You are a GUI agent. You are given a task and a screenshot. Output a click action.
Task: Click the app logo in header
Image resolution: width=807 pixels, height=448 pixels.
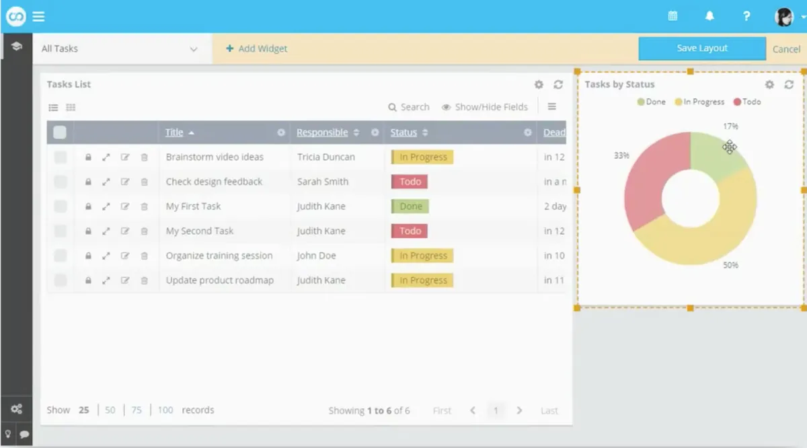(x=15, y=16)
